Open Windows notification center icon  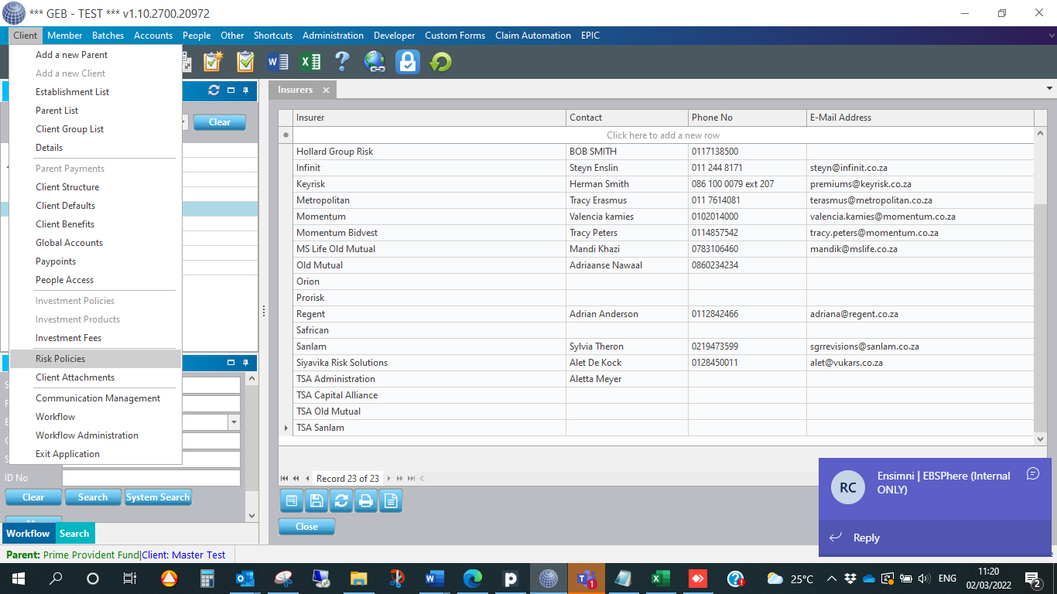(x=1033, y=579)
